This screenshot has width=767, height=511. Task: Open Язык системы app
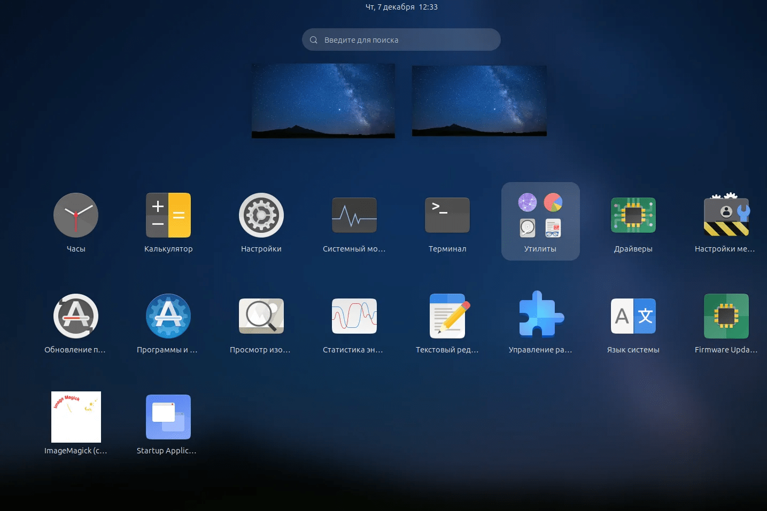pos(633,316)
